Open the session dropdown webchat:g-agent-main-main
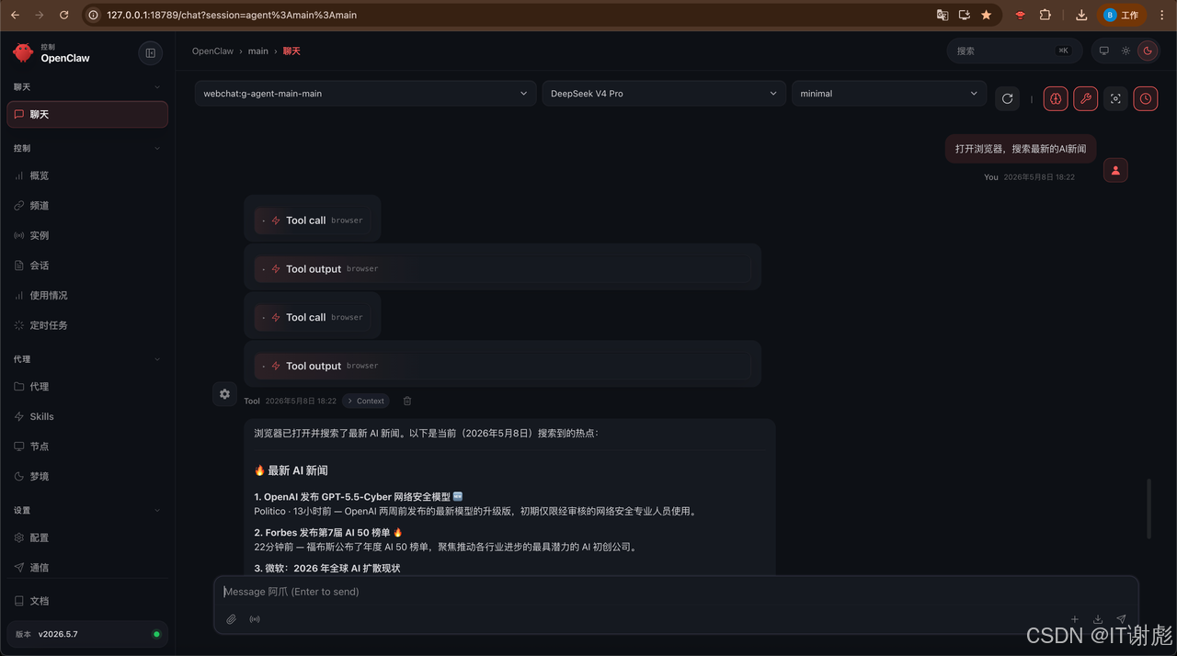This screenshot has width=1177, height=656. [365, 94]
